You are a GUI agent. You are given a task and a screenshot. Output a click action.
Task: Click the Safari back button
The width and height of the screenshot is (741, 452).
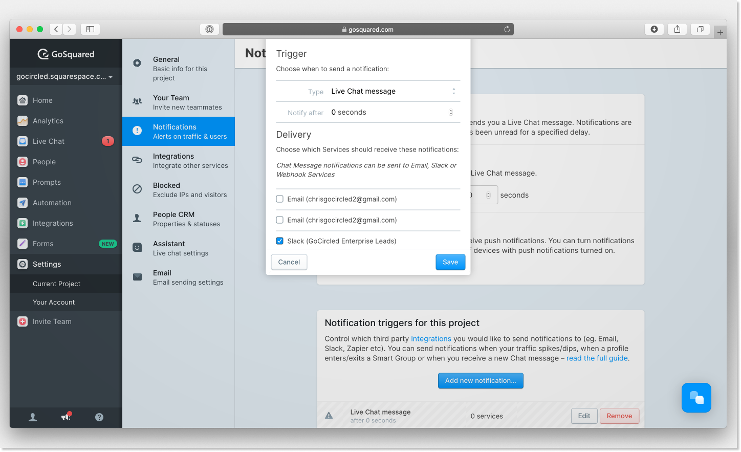[x=56, y=29]
